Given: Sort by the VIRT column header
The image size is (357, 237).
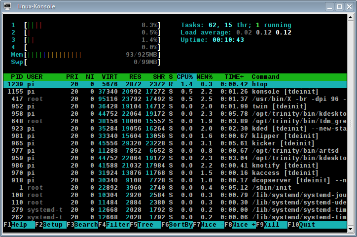Looking at the screenshot, I should (x=109, y=77).
